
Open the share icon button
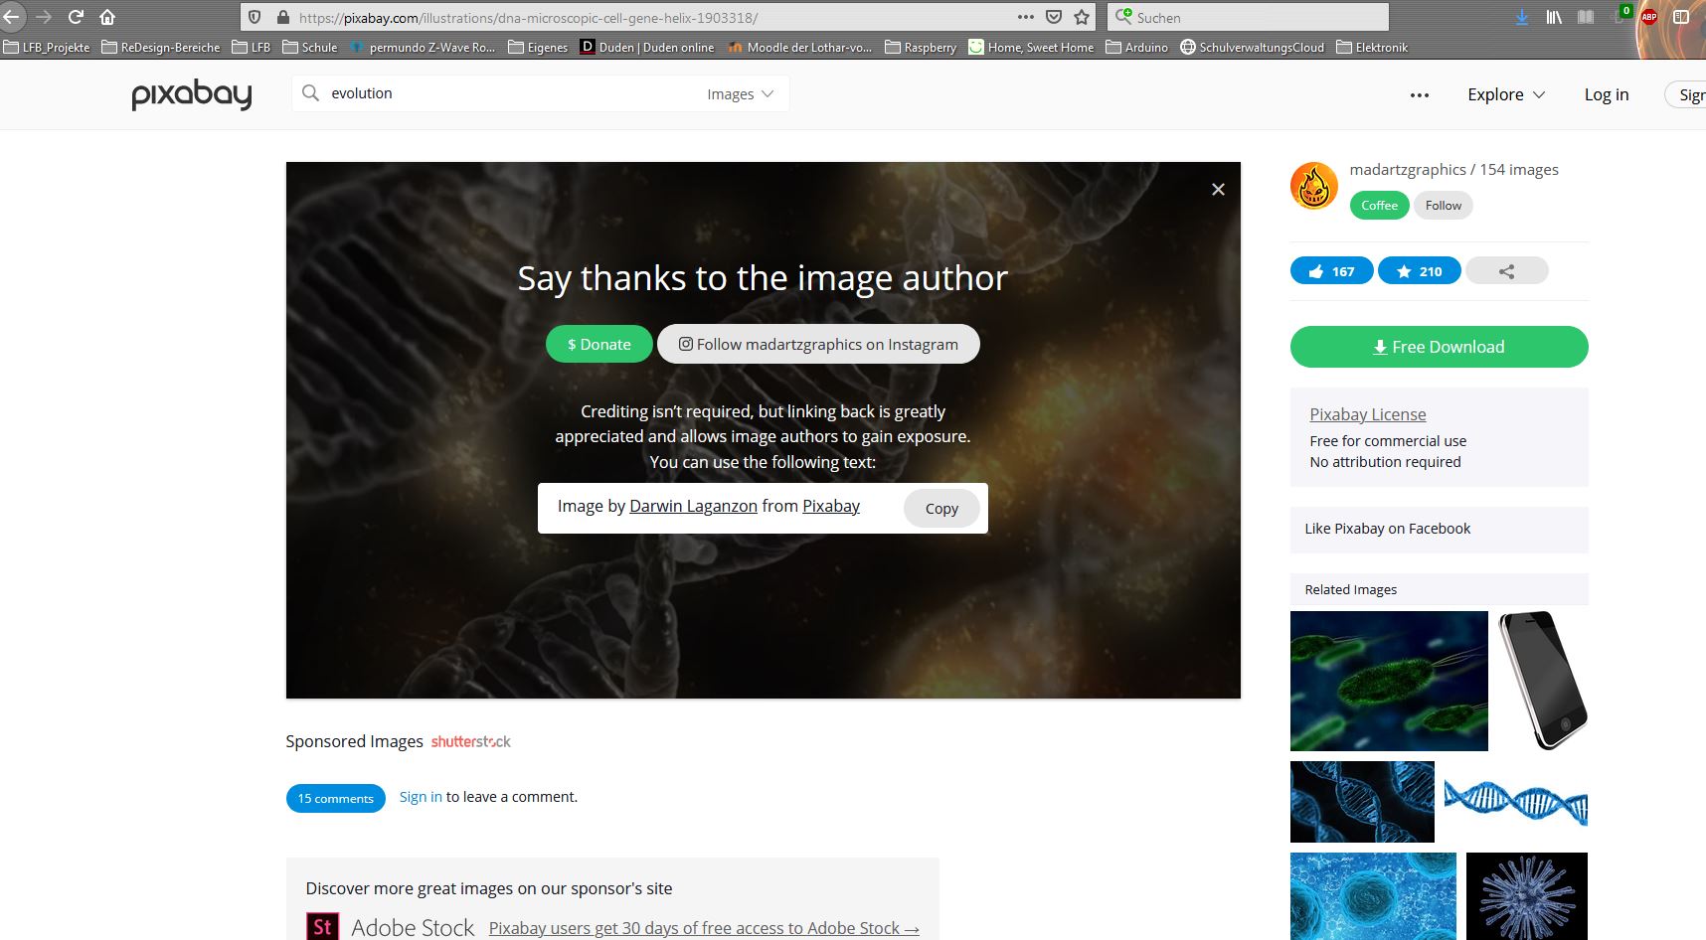point(1506,270)
